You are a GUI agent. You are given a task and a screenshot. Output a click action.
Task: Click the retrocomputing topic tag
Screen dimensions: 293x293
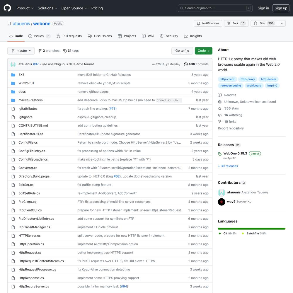230,86
